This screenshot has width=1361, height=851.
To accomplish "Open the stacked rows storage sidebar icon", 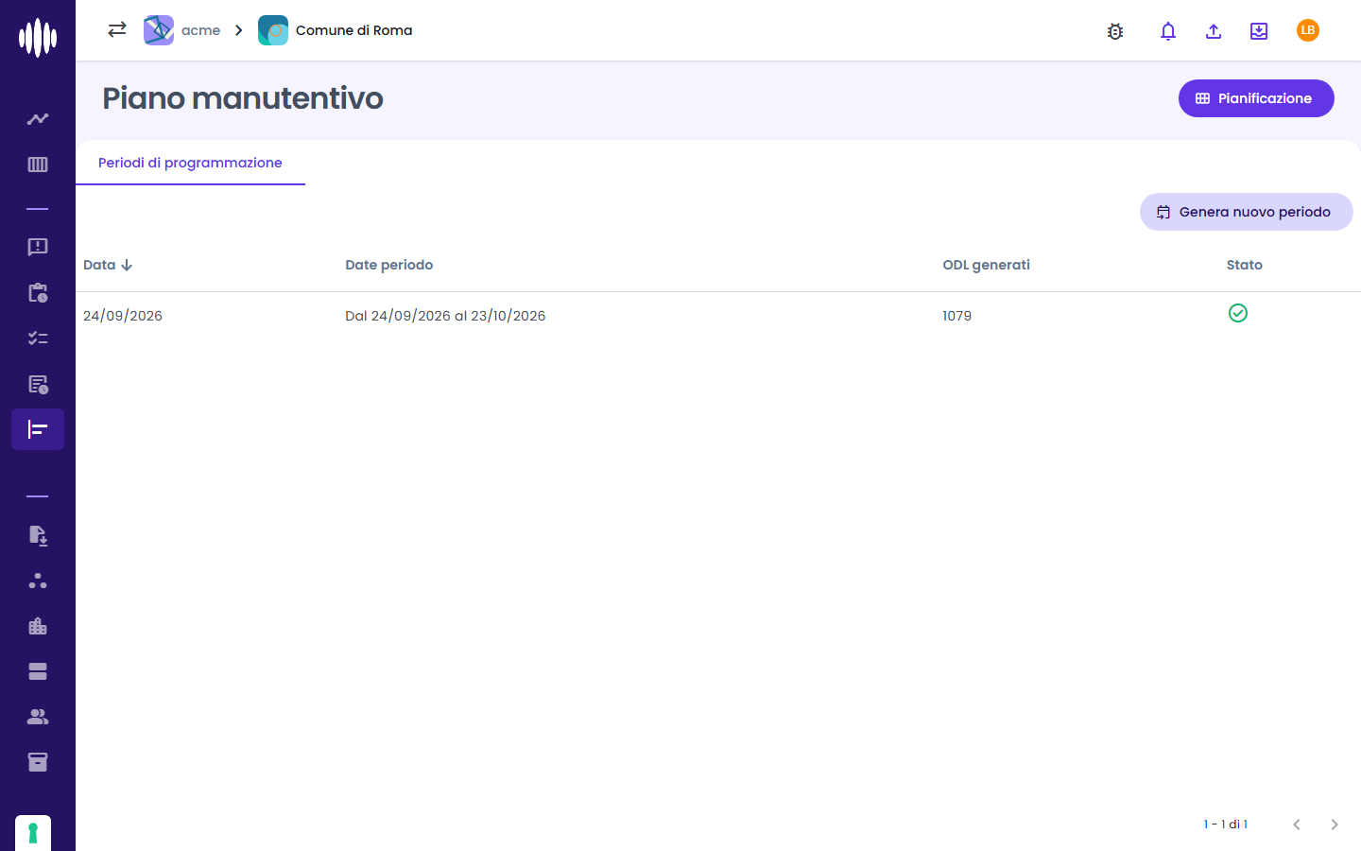I will point(38,671).
